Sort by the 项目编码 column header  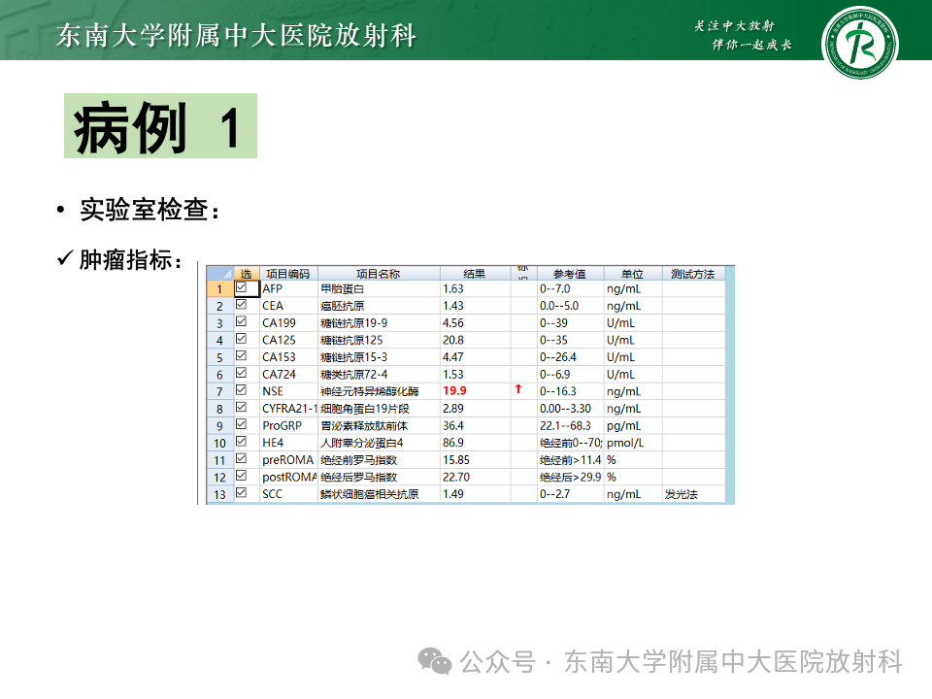tap(288, 274)
